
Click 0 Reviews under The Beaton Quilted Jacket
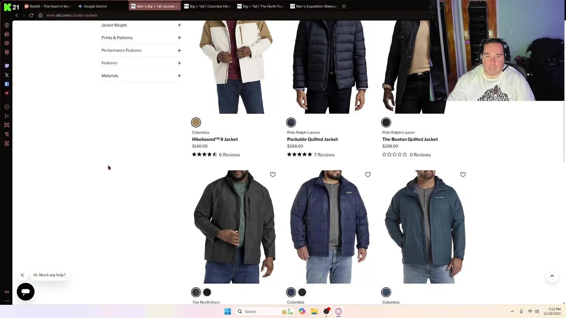420,155
